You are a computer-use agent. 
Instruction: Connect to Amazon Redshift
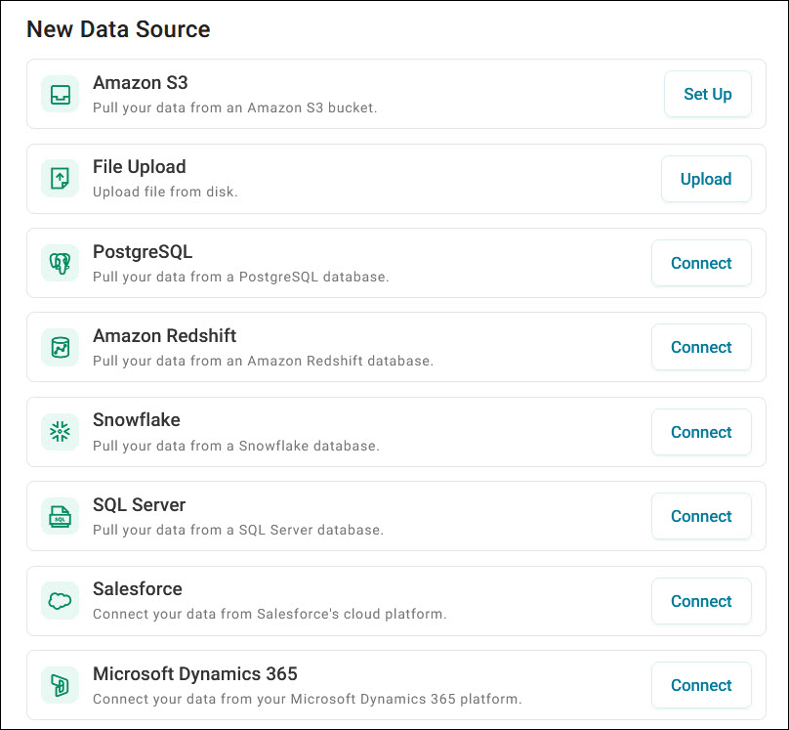pos(701,347)
